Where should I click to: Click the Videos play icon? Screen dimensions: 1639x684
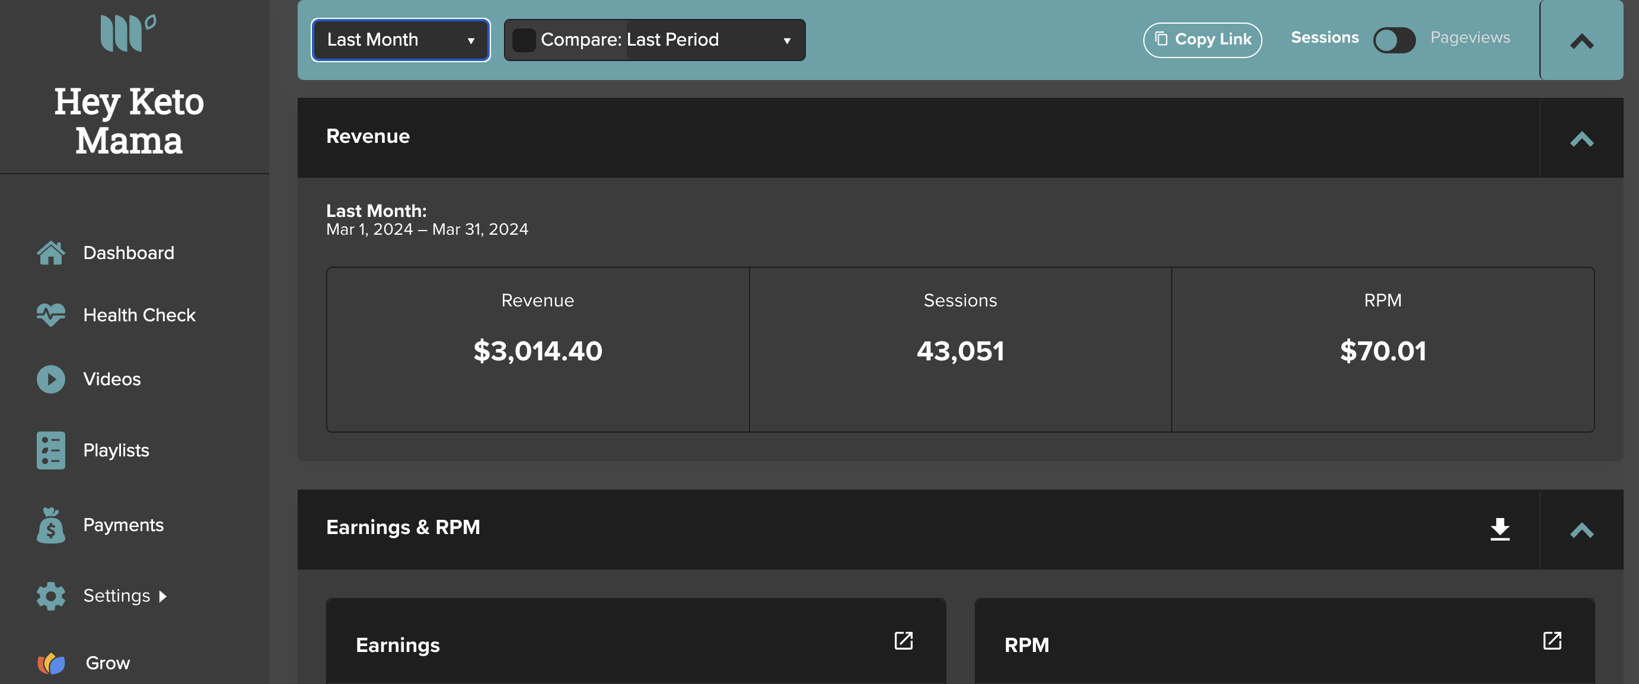[51, 379]
